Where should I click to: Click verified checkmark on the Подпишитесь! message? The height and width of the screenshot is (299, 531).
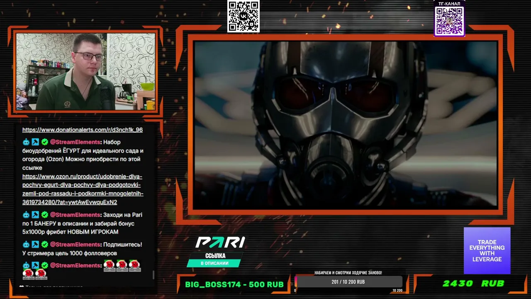tap(44, 245)
